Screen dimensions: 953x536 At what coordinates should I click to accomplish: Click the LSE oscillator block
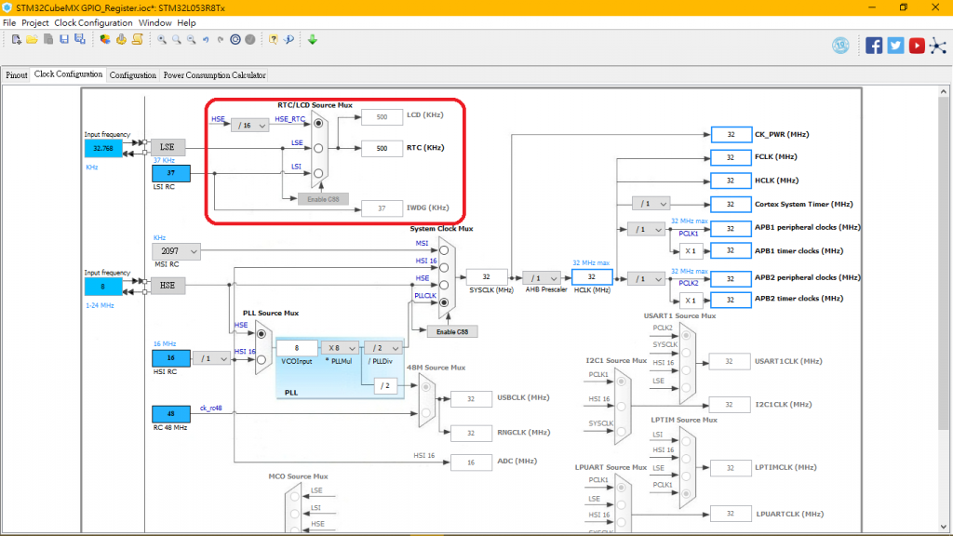(168, 147)
